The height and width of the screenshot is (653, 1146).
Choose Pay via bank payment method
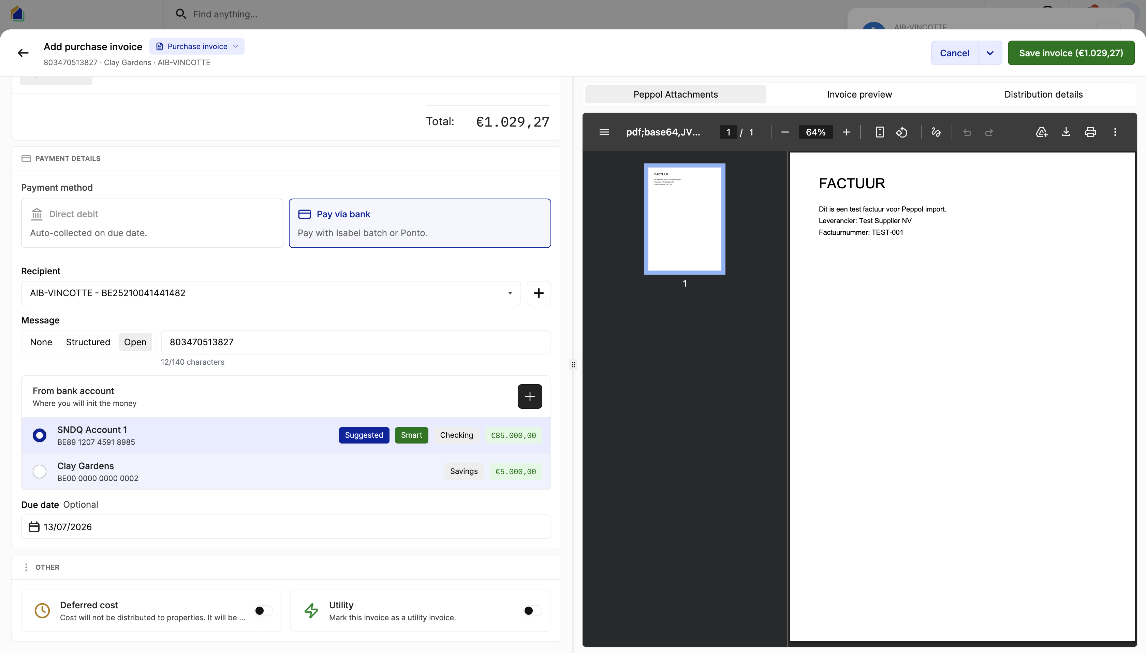point(420,223)
